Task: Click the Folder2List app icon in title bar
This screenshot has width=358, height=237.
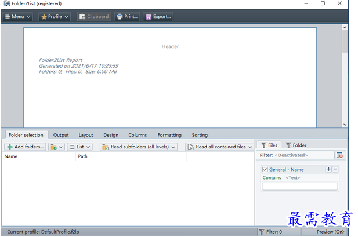Action: coord(7,3)
